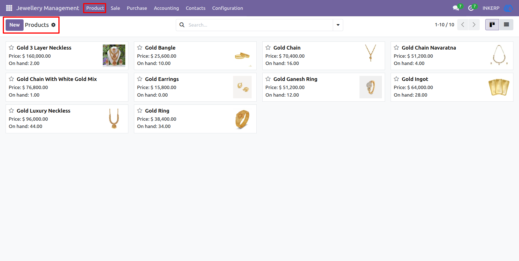519x261 pixels.
Task: Switch to Kanban view
Action: coord(492,25)
